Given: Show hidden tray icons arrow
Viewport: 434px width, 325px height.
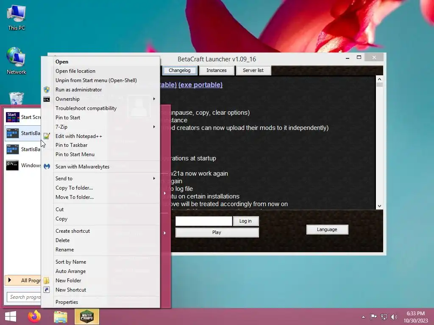Looking at the screenshot, I should [363, 317].
